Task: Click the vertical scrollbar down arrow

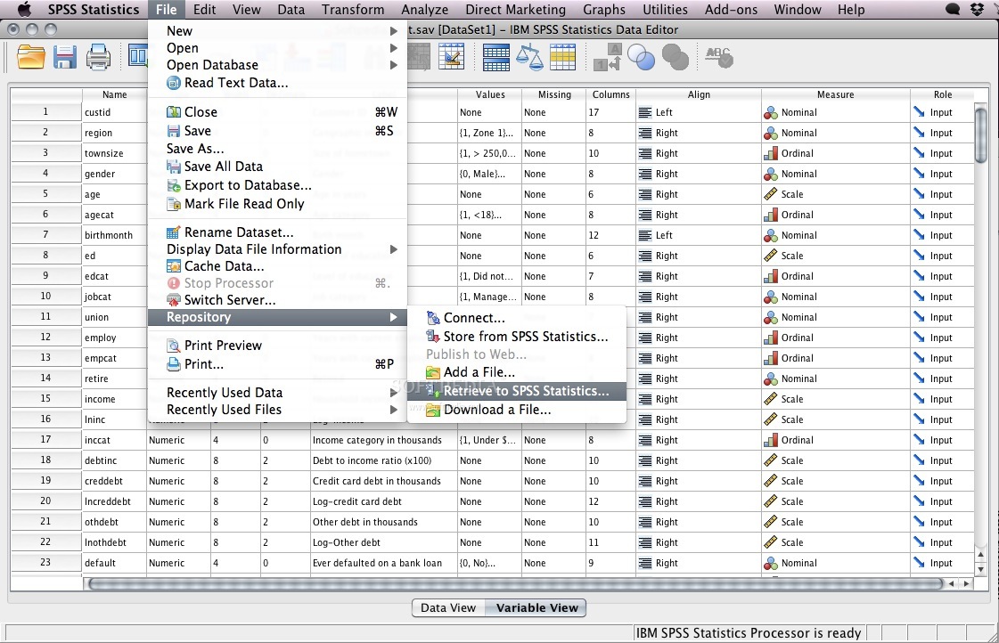Action: coord(980,570)
